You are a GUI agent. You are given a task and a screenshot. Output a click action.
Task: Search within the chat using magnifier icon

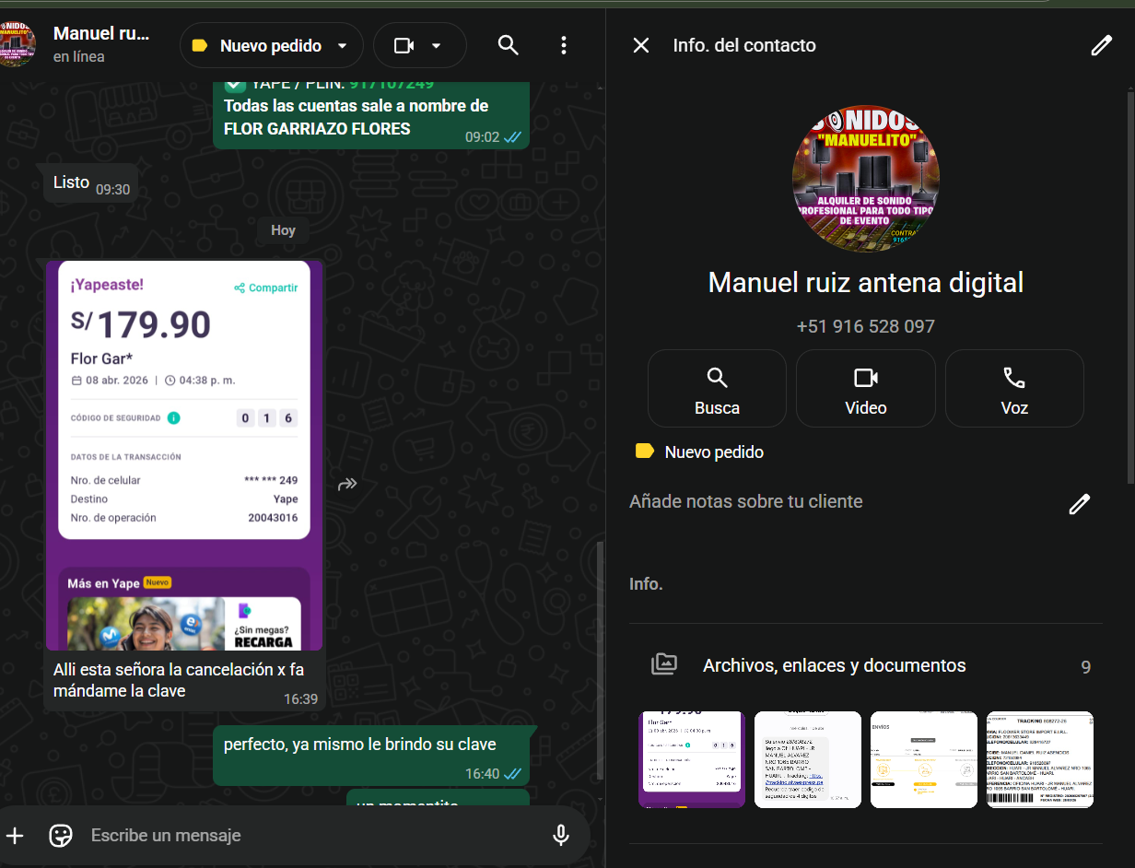tap(508, 45)
